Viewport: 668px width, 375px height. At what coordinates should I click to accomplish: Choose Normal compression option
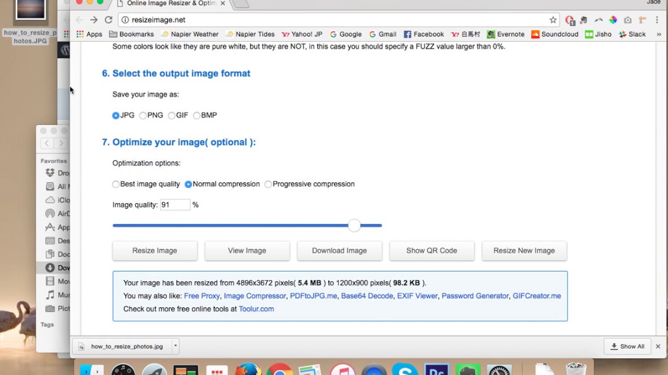pyautogui.click(x=188, y=184)
